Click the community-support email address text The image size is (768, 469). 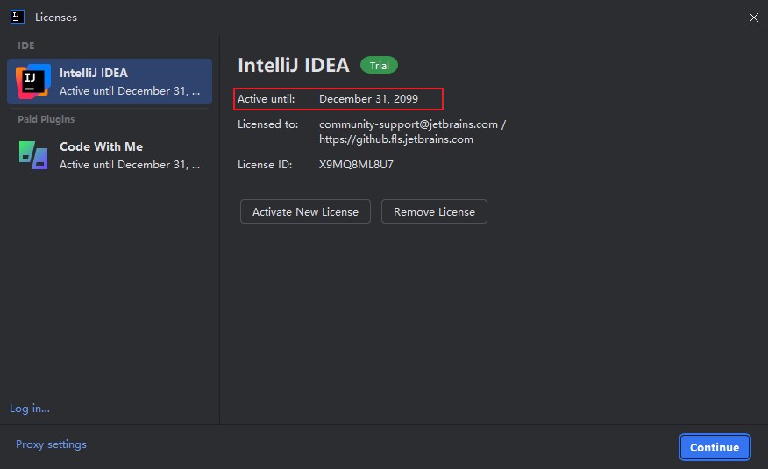[x=409, y=124]
